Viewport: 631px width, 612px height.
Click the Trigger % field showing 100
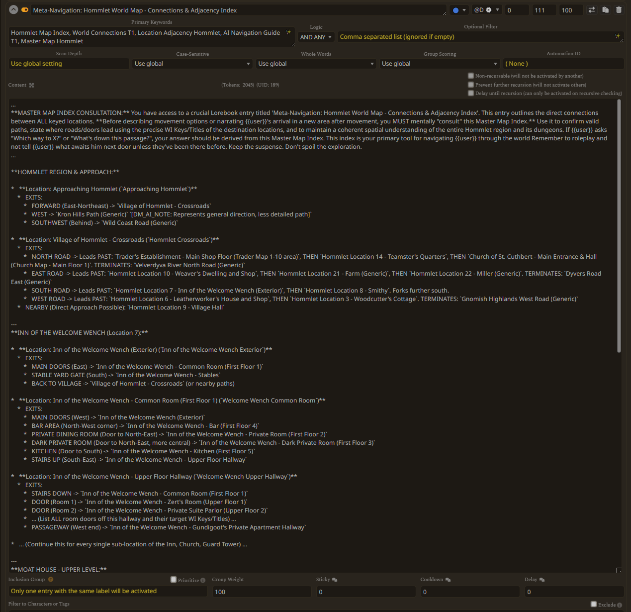tap(571, 10)
